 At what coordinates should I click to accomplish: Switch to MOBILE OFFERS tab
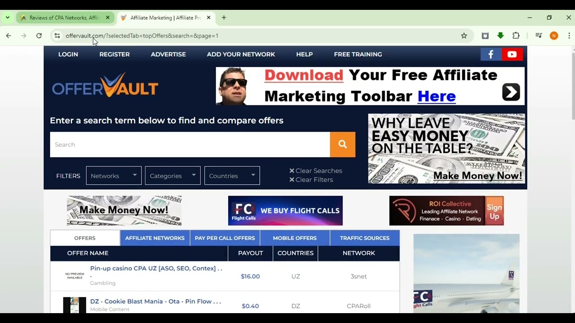[295, 238]
